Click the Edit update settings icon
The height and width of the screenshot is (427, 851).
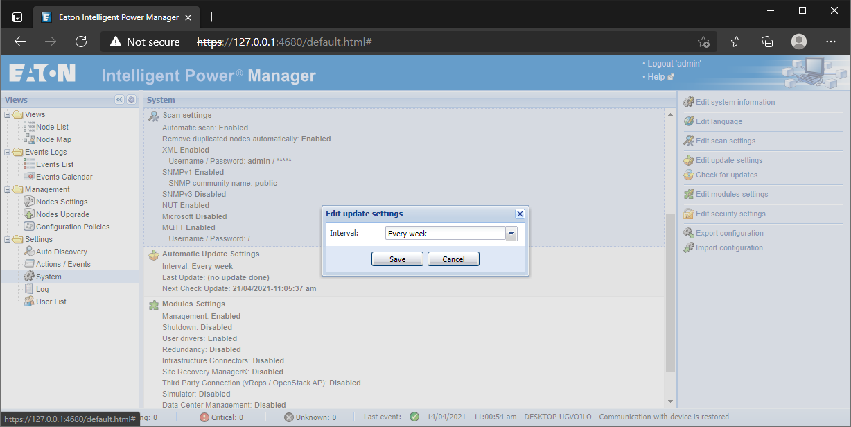click(689, 160)
